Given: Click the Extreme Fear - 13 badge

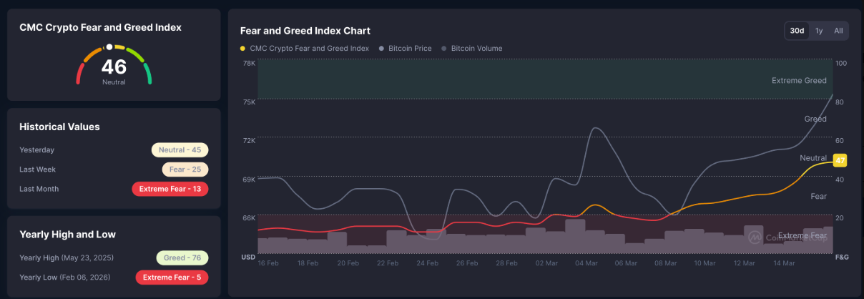Looking at the screenshot, I should coord(170,189).
